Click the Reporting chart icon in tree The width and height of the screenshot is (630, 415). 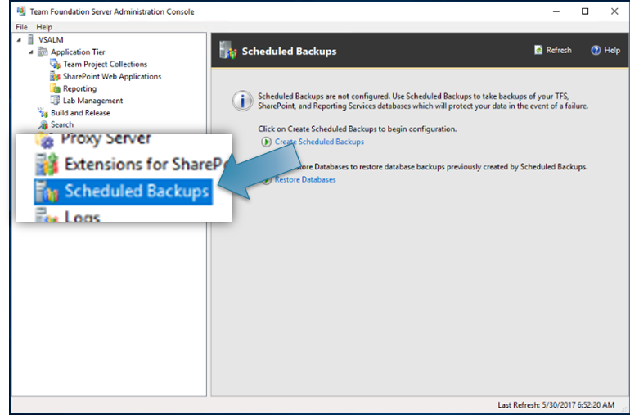click(x=56, y=88)
